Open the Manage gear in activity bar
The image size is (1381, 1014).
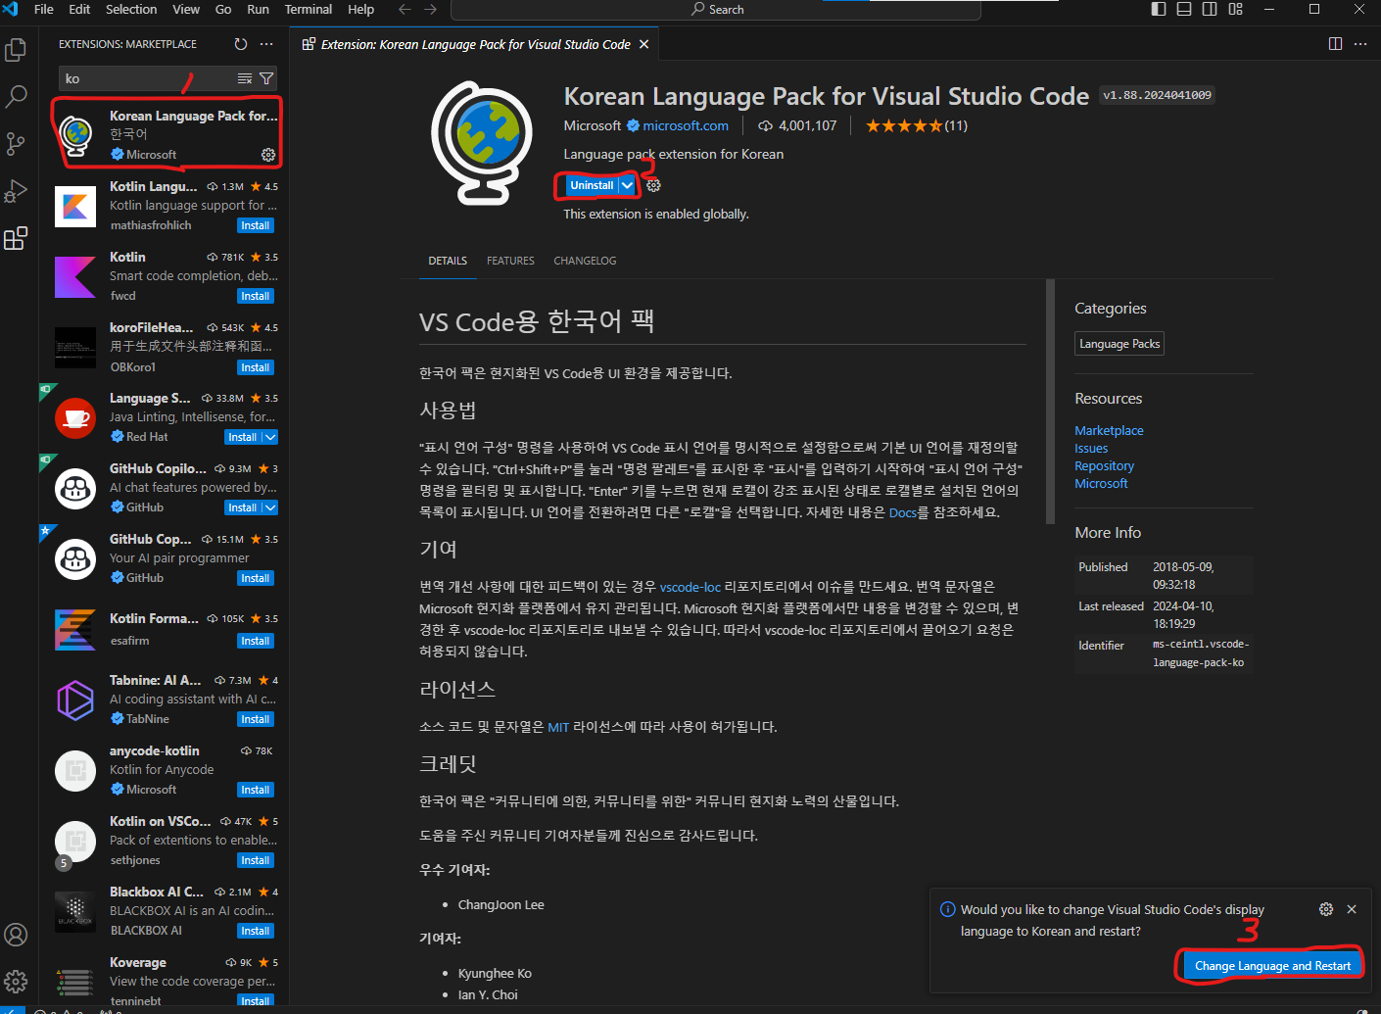pos(16,982)
